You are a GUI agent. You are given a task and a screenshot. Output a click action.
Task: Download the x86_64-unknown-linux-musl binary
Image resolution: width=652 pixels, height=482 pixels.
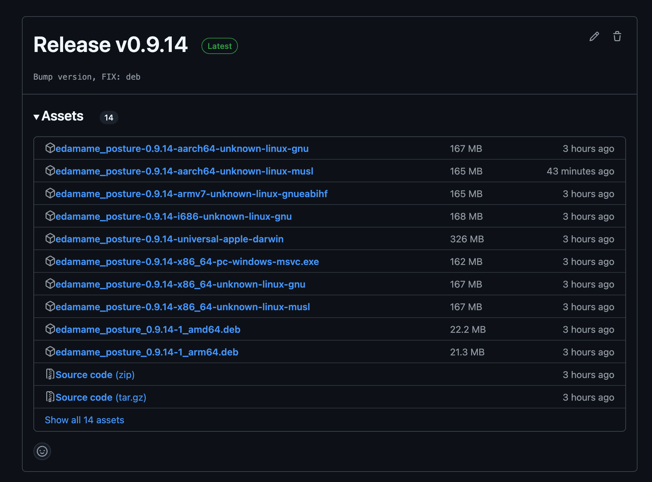click(183, 307)
